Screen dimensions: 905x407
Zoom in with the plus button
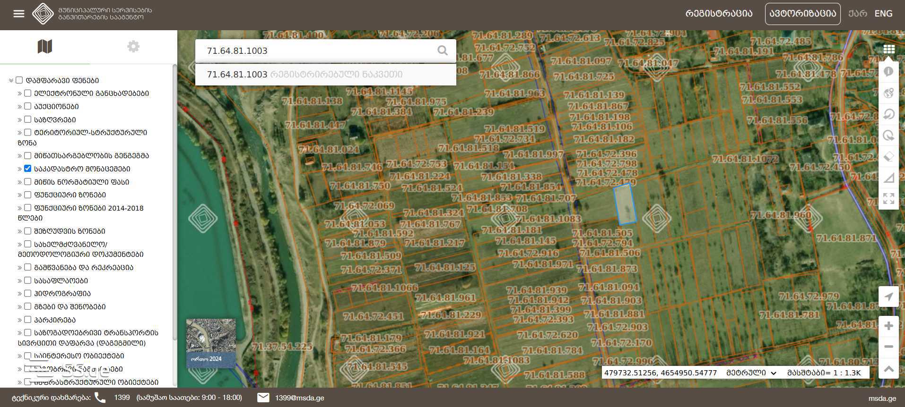click(x=888, y=326)
